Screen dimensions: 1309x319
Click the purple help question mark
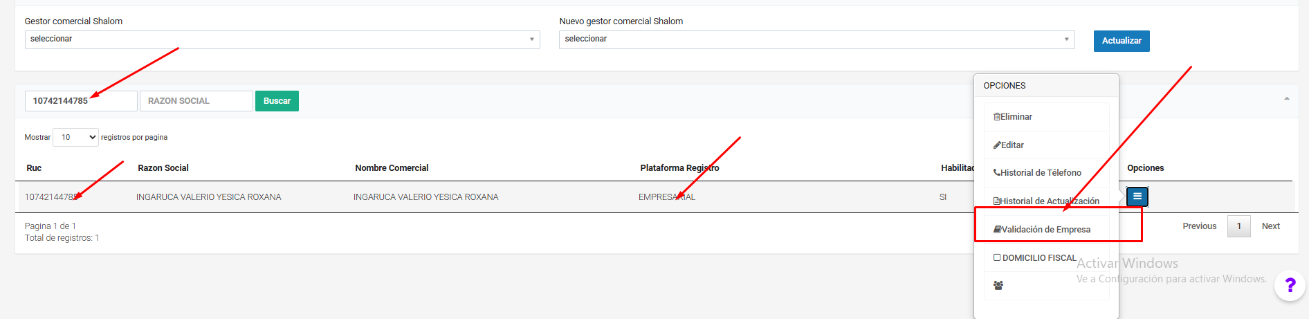tap(1290, 285)
